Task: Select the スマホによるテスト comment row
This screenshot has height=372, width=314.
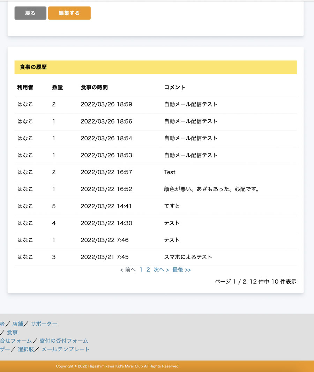Action: click(188, 257)
